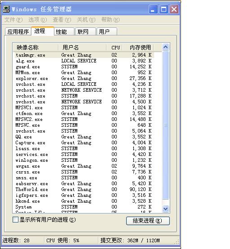The width and height of the screenshot is (230, 249).
Task: Click the Task Manager title bar icon
Action: 6,9
